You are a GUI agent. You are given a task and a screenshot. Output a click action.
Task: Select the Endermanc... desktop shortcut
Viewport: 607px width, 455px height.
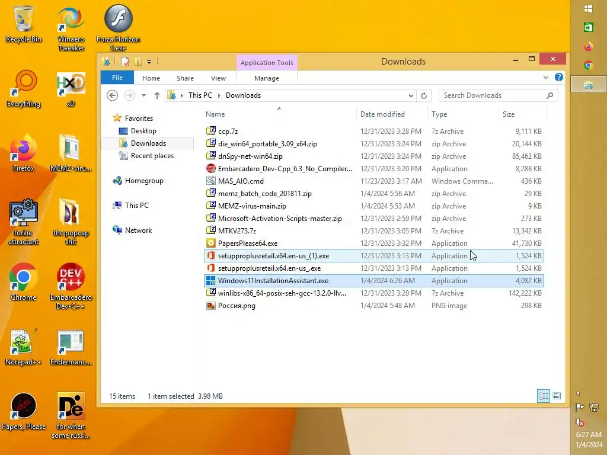click(x=71, y=347)
